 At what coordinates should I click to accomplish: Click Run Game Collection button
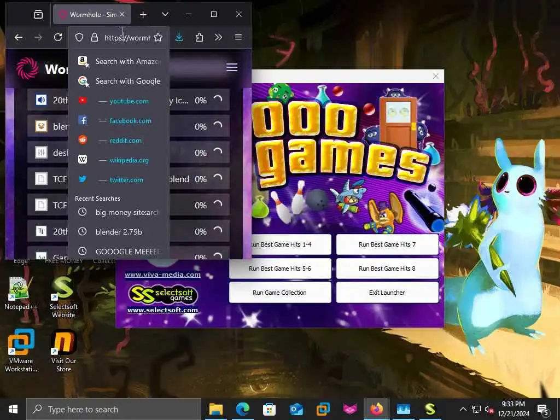(280, 293)
